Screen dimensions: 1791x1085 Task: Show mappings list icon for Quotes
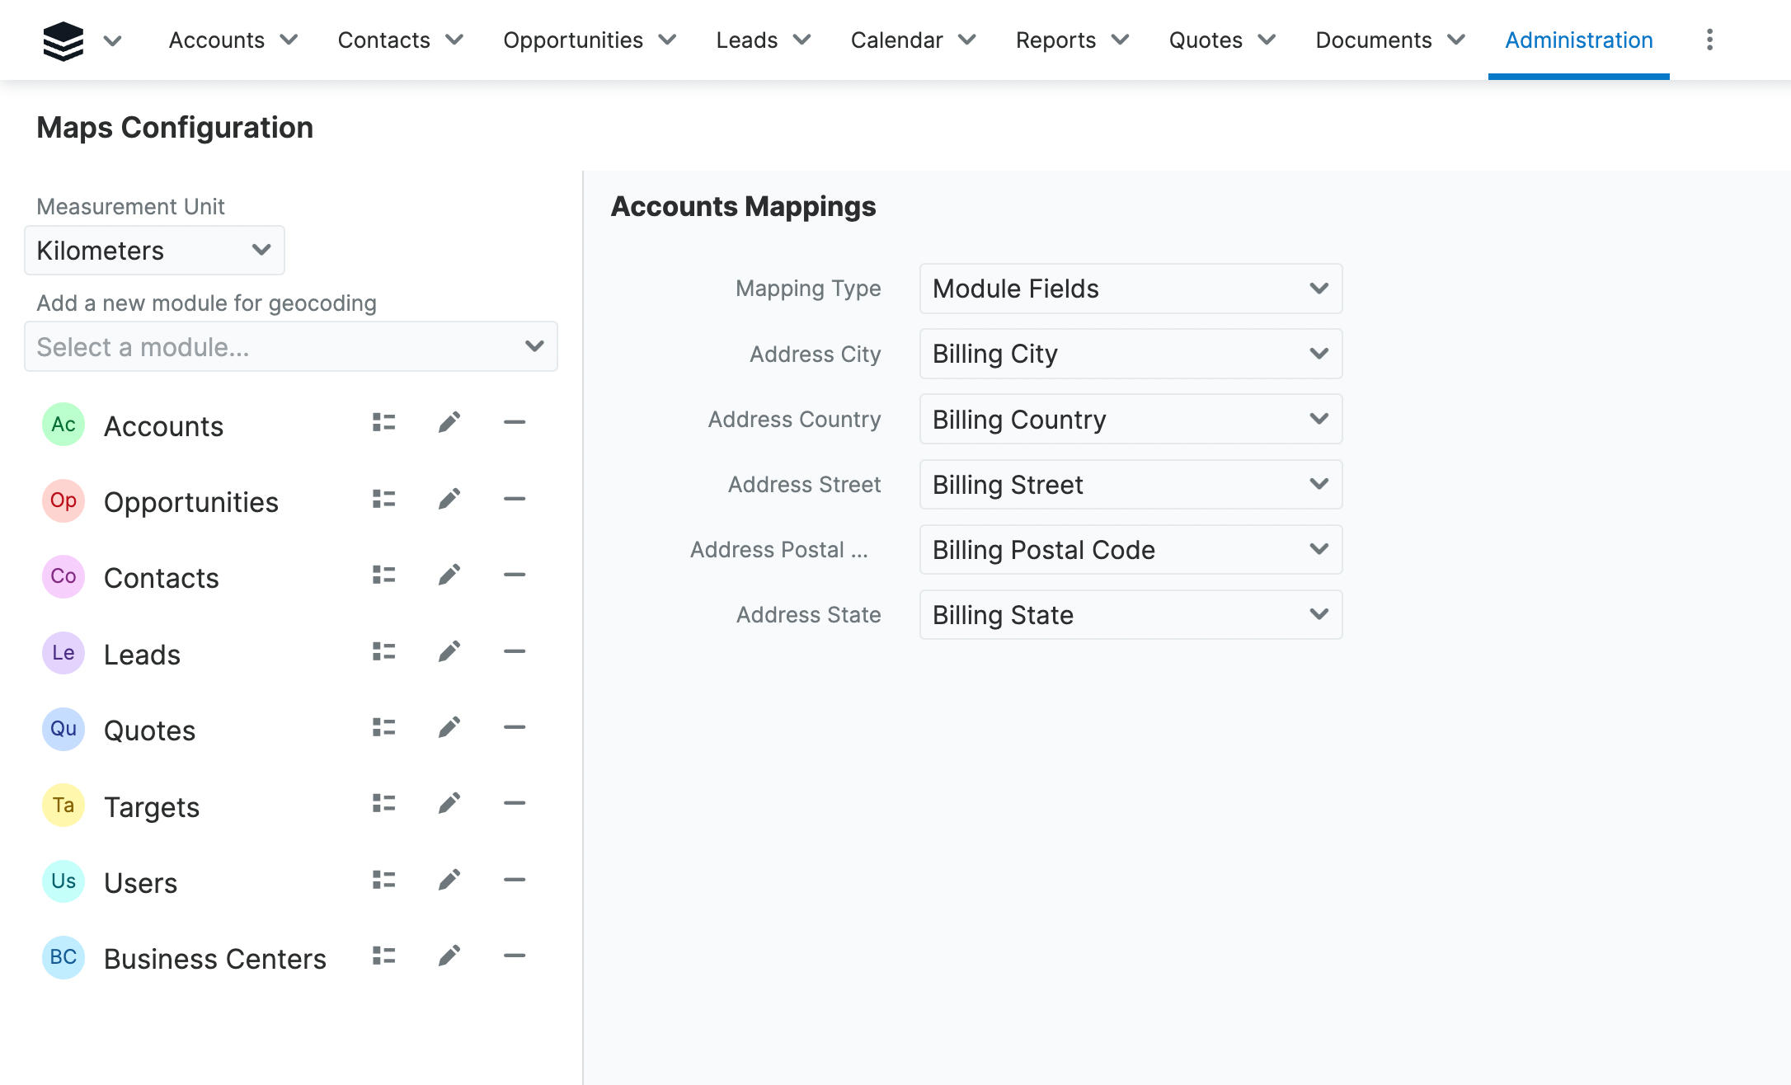383,727
